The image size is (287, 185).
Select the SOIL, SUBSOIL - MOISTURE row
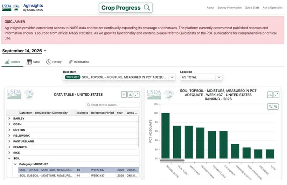point(78,176)
